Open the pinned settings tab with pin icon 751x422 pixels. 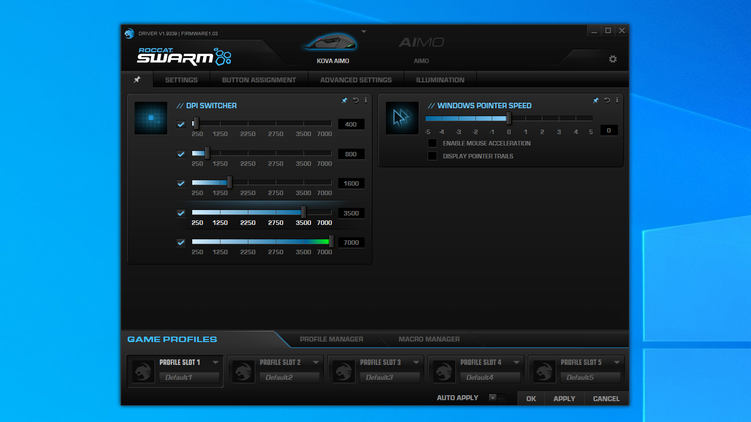coord(137,79)
